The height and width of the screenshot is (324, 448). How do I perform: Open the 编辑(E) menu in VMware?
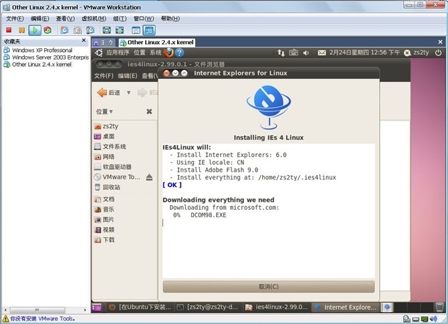(39, 19)
